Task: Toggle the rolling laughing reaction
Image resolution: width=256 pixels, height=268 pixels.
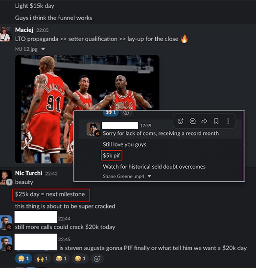Action: 80,259
